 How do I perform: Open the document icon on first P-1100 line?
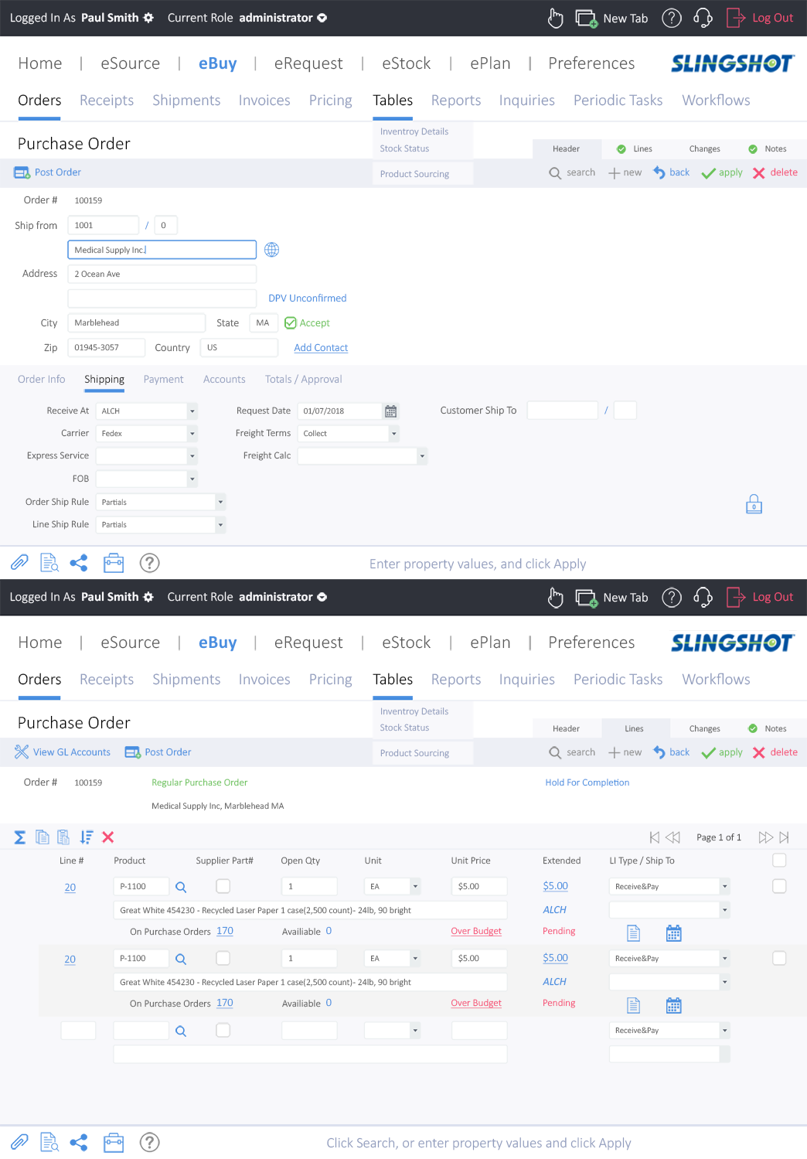(633, 933)
